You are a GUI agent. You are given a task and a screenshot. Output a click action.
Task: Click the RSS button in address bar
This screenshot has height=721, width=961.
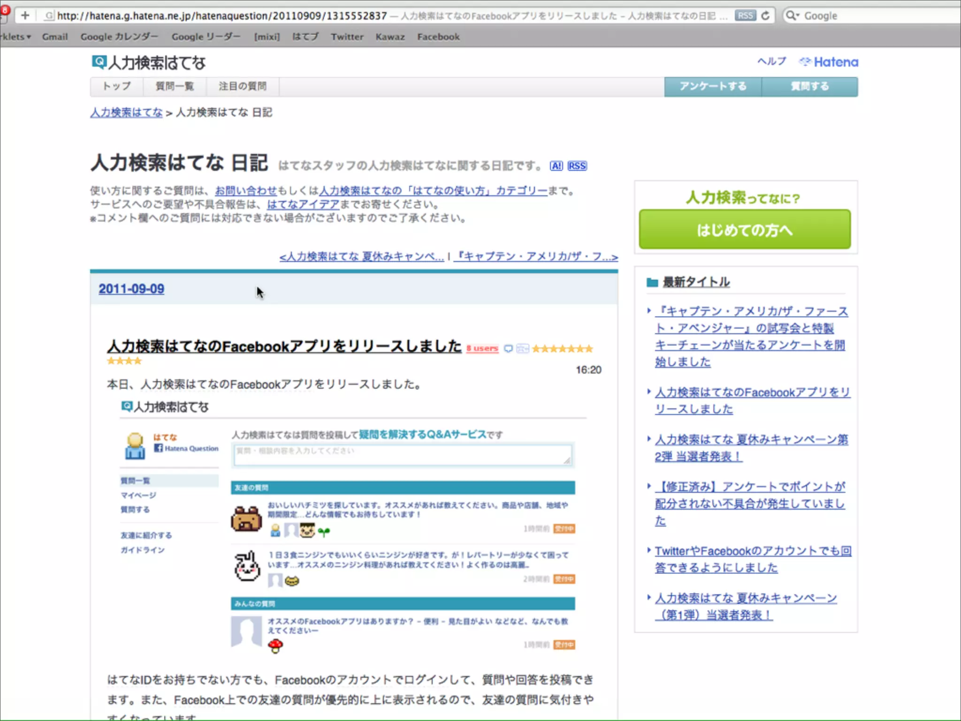(745, 15)
